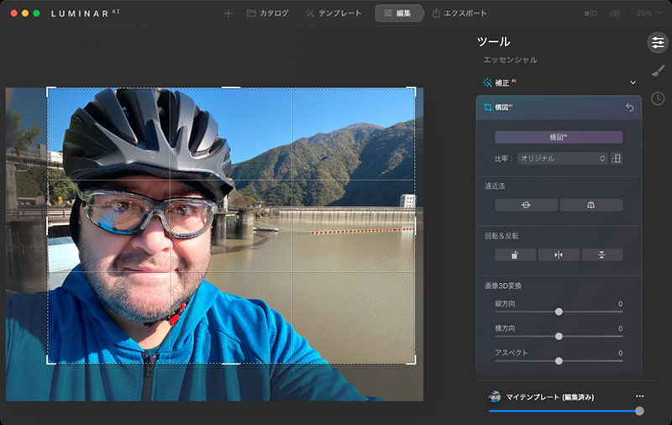Click the ツール panel title
Screen dimensions: 672x425
[494, 41]
